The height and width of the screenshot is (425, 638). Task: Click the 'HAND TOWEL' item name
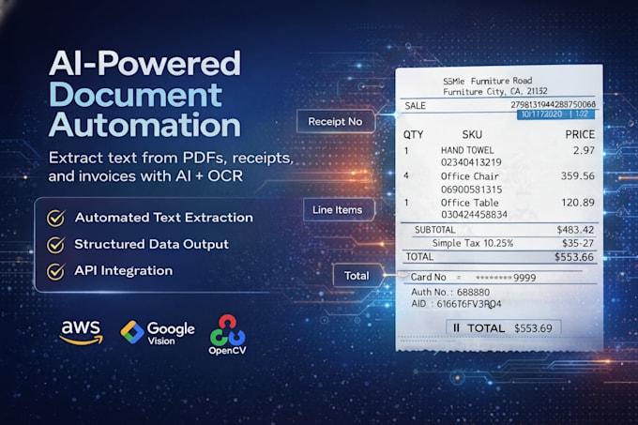click(467, 150)
